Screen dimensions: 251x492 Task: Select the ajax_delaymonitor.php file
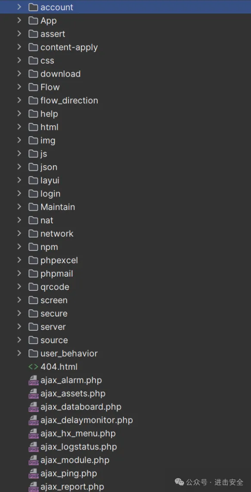(x=125, y=420)
